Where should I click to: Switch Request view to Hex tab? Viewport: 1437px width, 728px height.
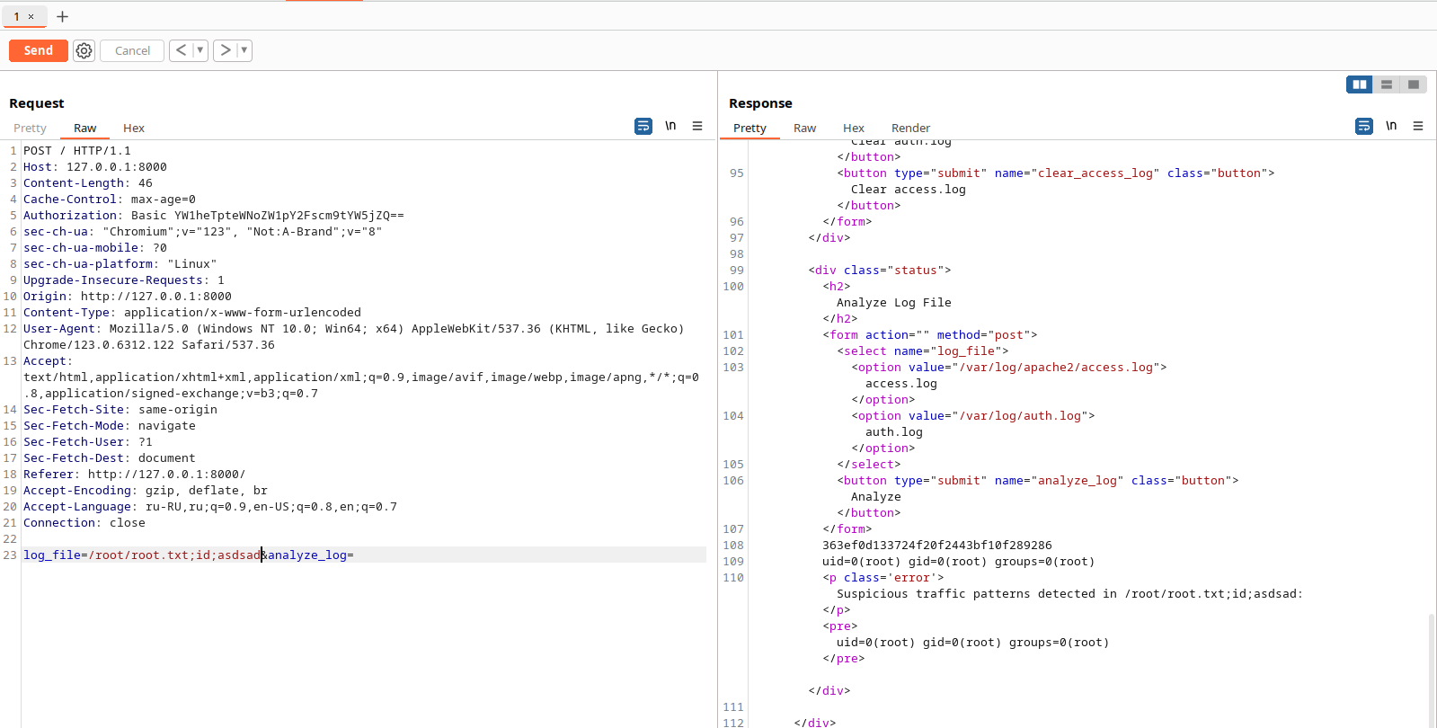[x=134, y=128]
